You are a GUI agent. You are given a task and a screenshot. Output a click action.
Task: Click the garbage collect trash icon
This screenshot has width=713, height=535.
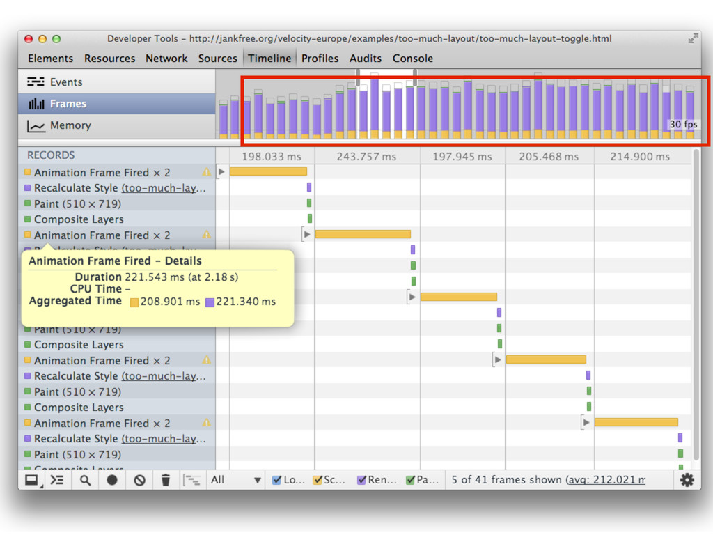click(166, 480)
